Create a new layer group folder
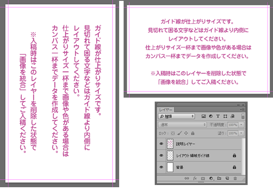The image size is (273, 189). click(218, 178)
